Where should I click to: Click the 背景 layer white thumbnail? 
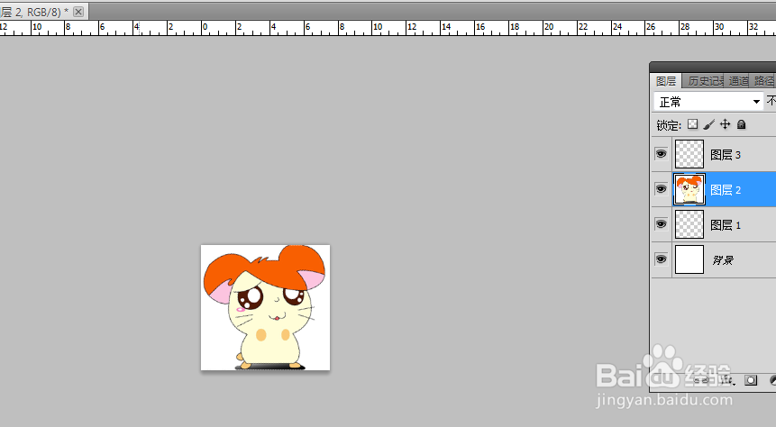(x=689, y=259)
